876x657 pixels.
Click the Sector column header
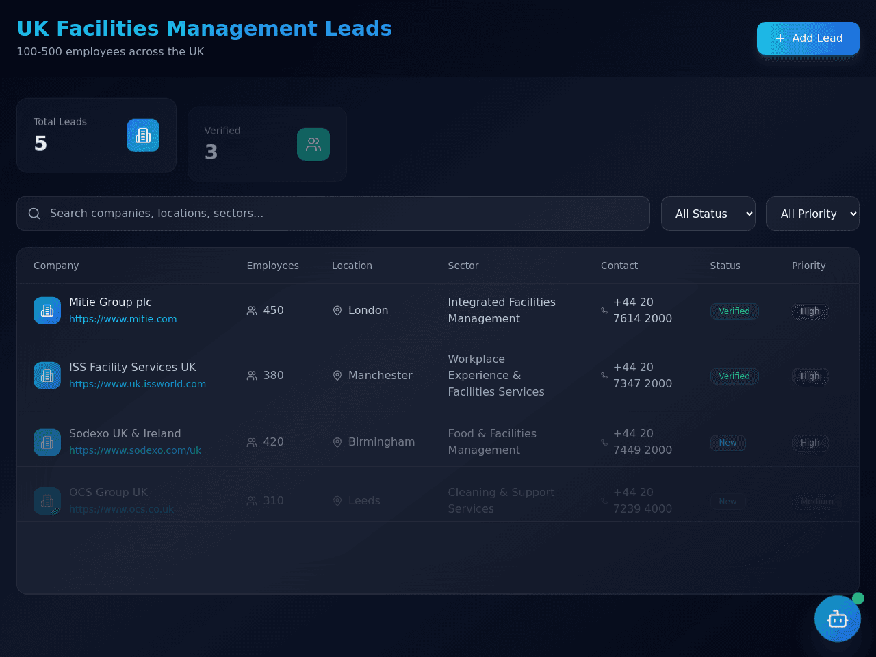463,266
